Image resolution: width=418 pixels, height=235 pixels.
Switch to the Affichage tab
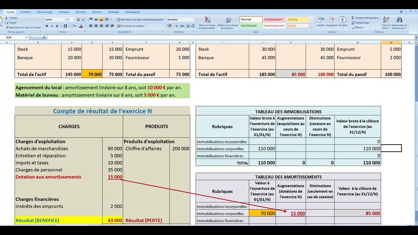coord(113,12)
